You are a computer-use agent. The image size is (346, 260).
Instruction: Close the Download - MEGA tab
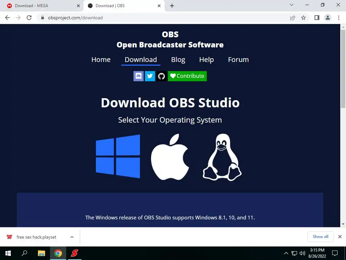(x=78, y=6)
